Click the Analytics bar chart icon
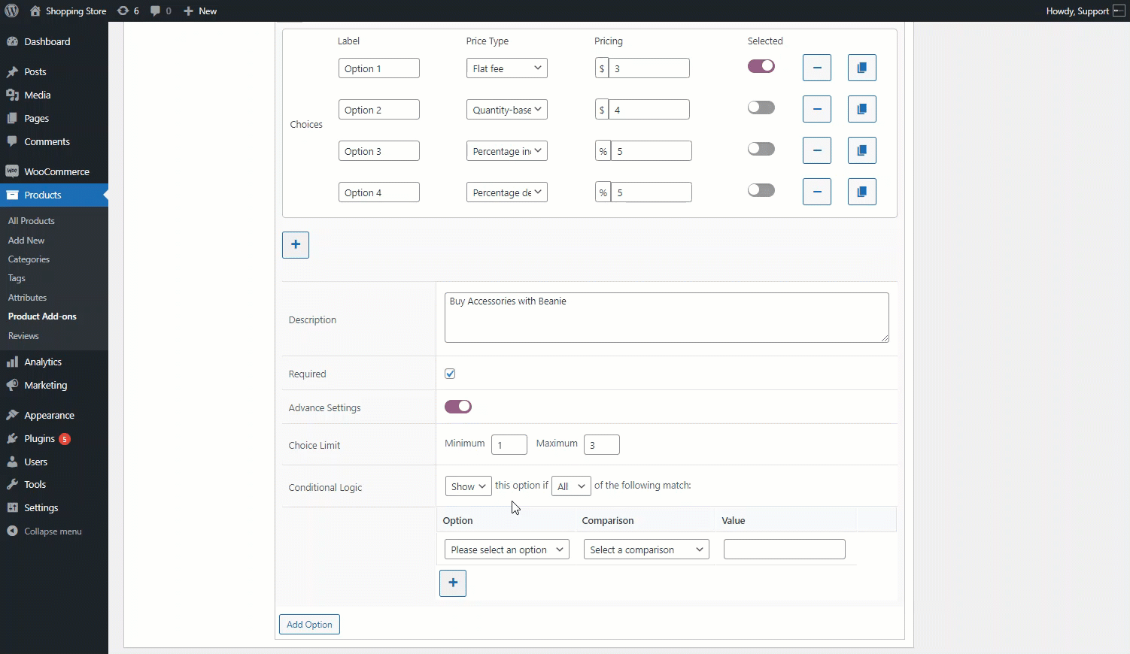This screenshot has width=1130, height=654. point(12,362)
